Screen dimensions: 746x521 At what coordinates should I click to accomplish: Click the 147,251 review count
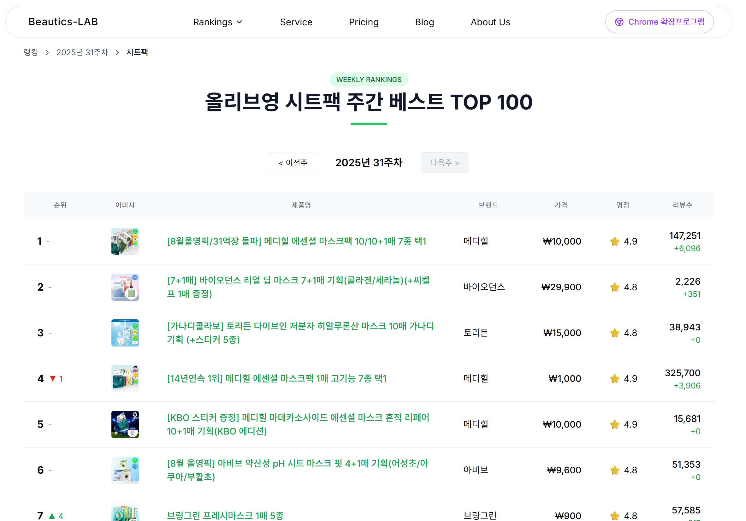coord(684,236)
